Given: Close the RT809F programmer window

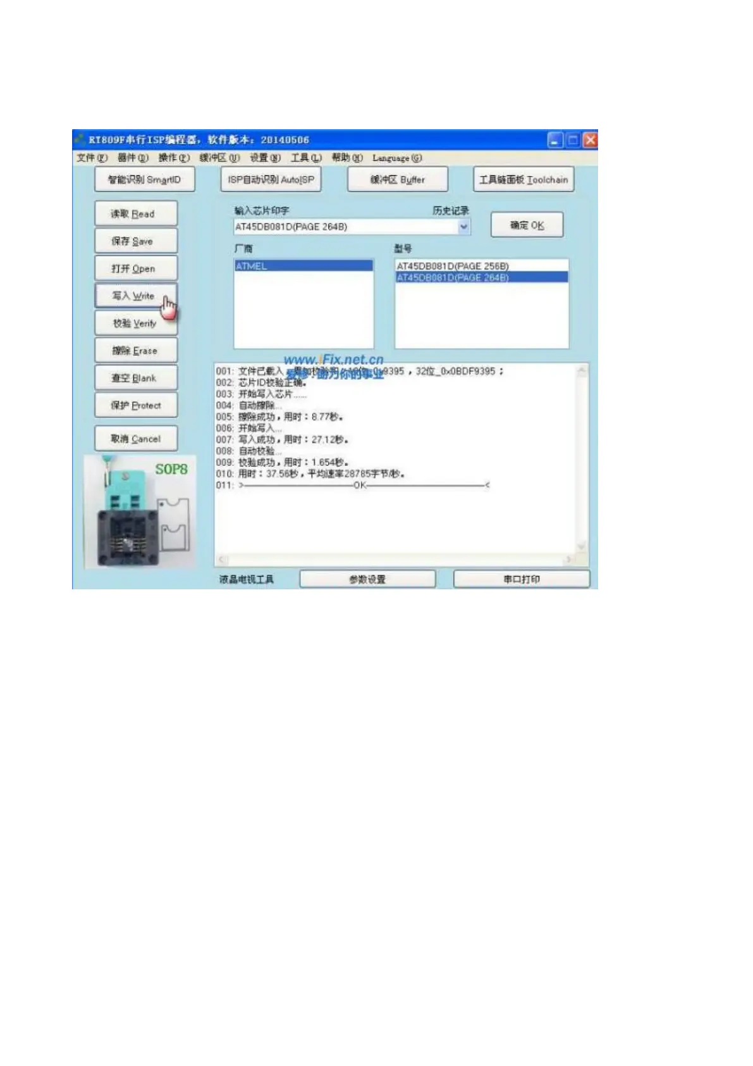Looking at the screenshot, I should 590,140.
